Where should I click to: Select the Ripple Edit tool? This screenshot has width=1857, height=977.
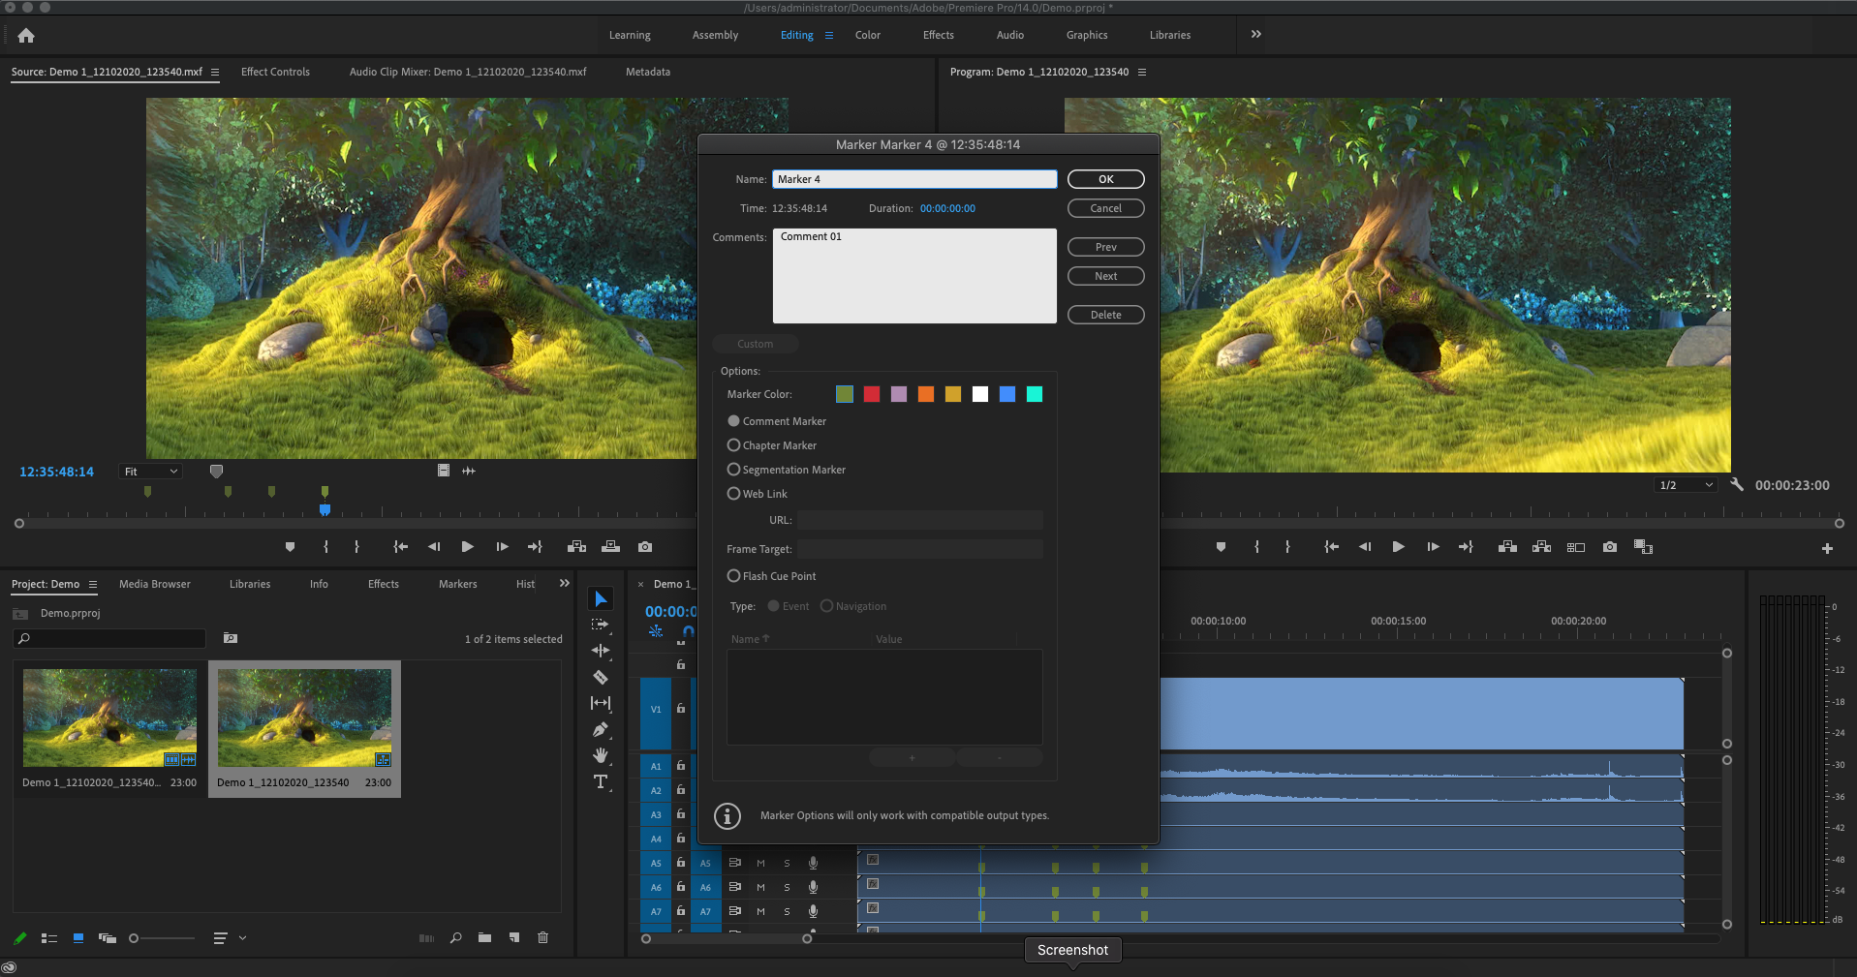[x=601, y=651]
